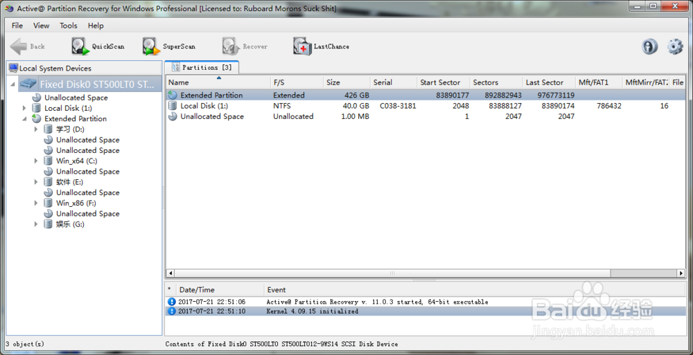Open the Help menu
The height and width of the screenshot is (355, 693).
click(x=96, y=26)
